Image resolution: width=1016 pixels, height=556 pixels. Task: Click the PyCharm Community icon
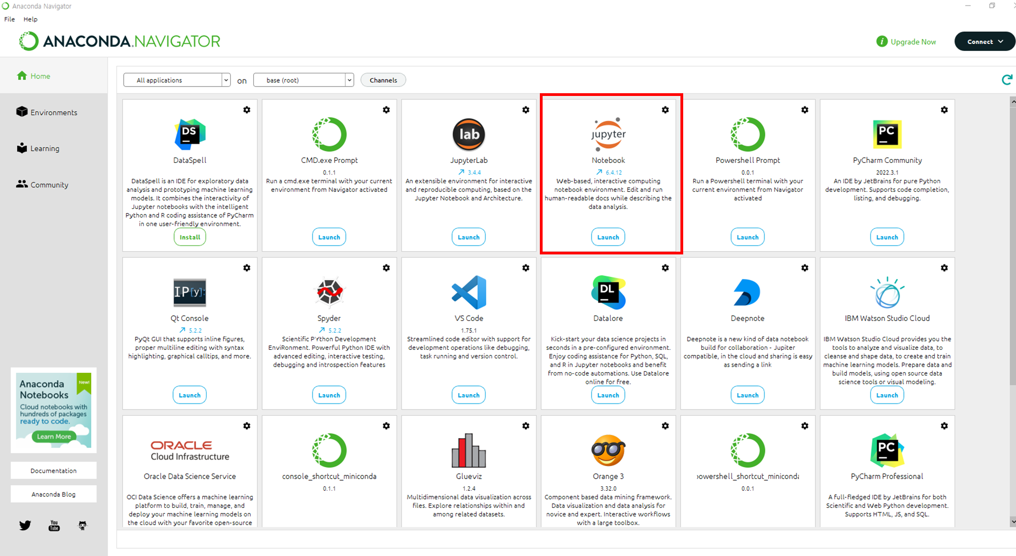point(887,134)
